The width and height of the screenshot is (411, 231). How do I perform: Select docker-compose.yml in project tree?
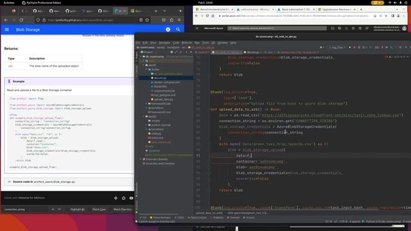point(167,82)
